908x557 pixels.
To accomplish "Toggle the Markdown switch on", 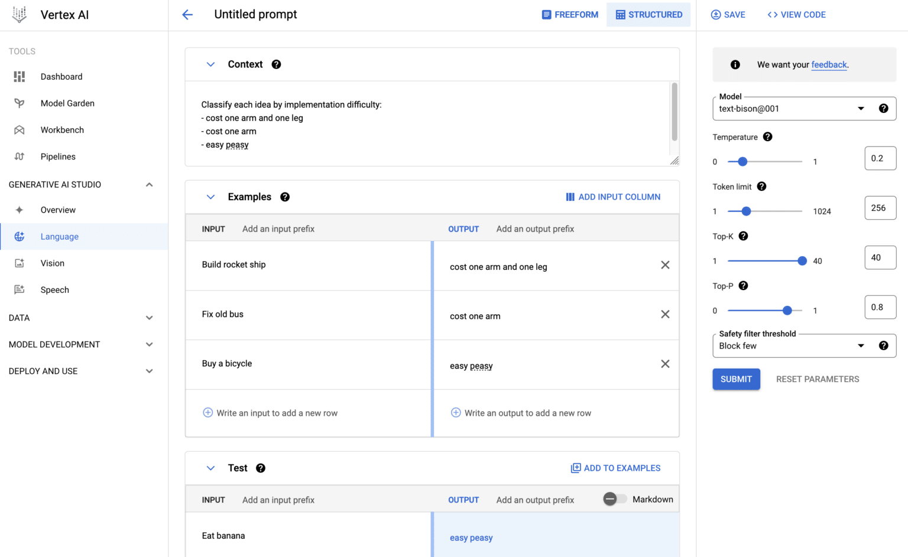I will tap(614, 499).
